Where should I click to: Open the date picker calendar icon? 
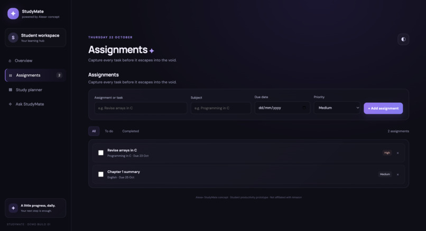304,108
